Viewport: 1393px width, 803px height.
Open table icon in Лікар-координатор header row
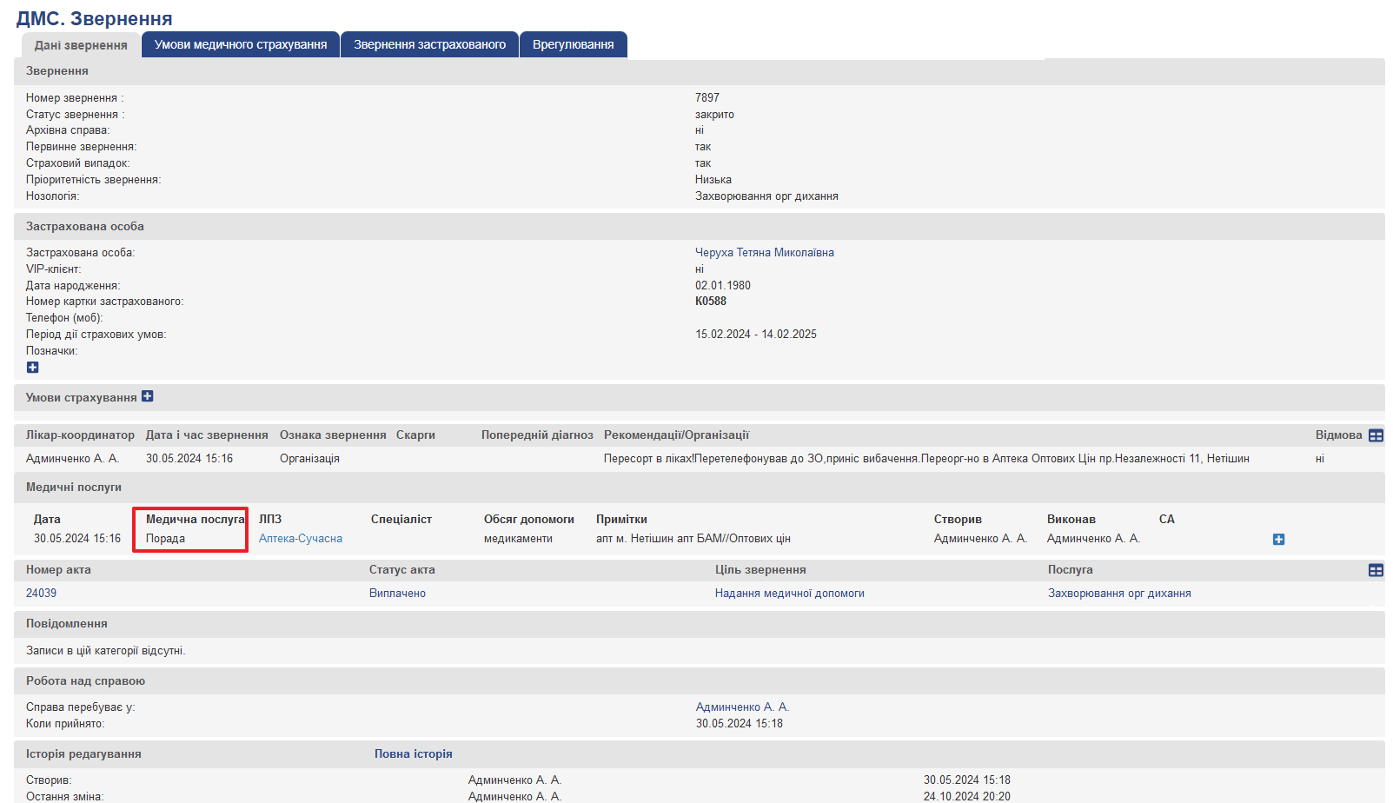1376,435
